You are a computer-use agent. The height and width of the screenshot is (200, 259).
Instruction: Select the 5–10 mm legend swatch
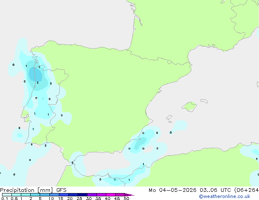point(45,195)
